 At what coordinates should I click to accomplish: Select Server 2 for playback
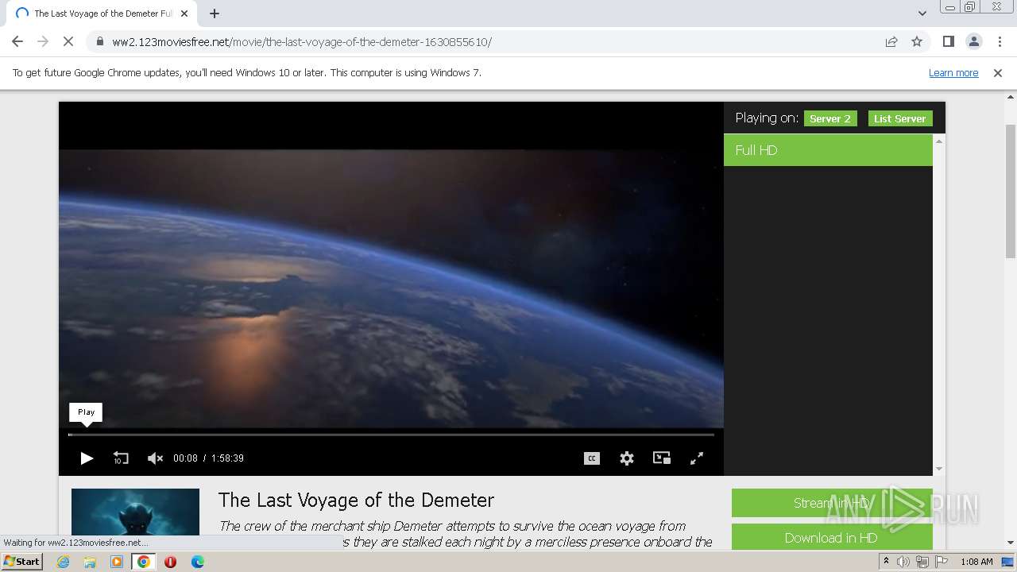pos(830,118)
